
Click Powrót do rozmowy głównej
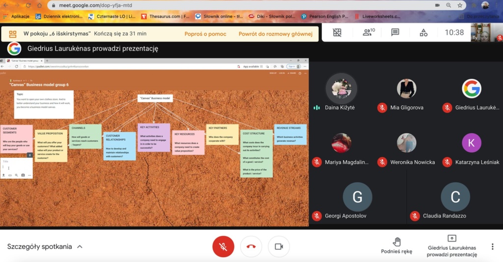tap(275, 34)
